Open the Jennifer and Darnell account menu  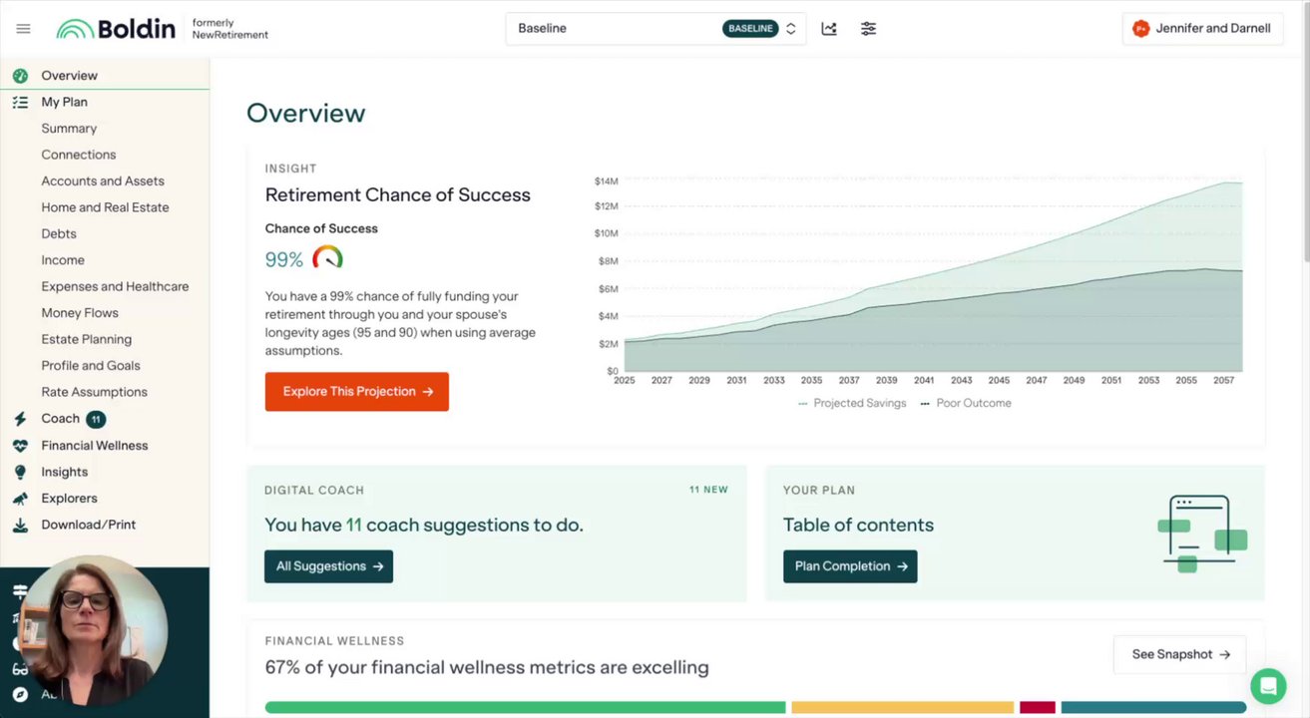click(x=1202, y=29)
